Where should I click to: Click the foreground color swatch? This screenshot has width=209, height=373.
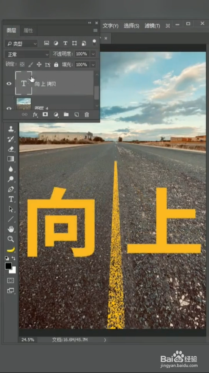(x=8, y=266)
